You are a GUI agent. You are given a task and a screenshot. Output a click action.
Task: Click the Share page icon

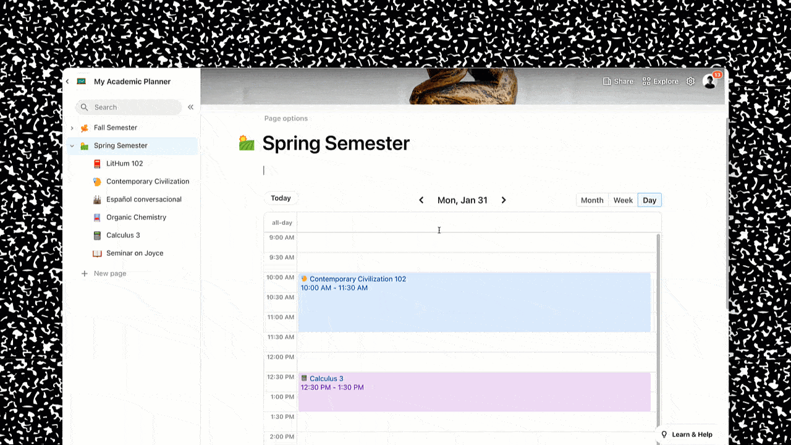(607, 82)
